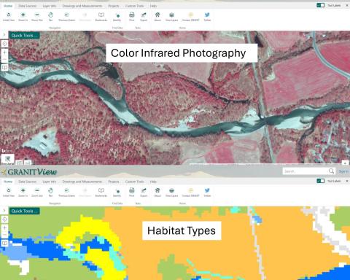Close the toolbar with upper window X
Image resolution: width=350 pixels, height=280 pixels.
click(x=347, y=5)
